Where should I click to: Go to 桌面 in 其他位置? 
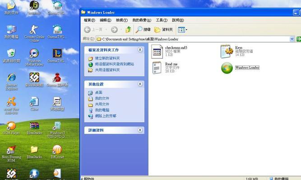point(99,93)
